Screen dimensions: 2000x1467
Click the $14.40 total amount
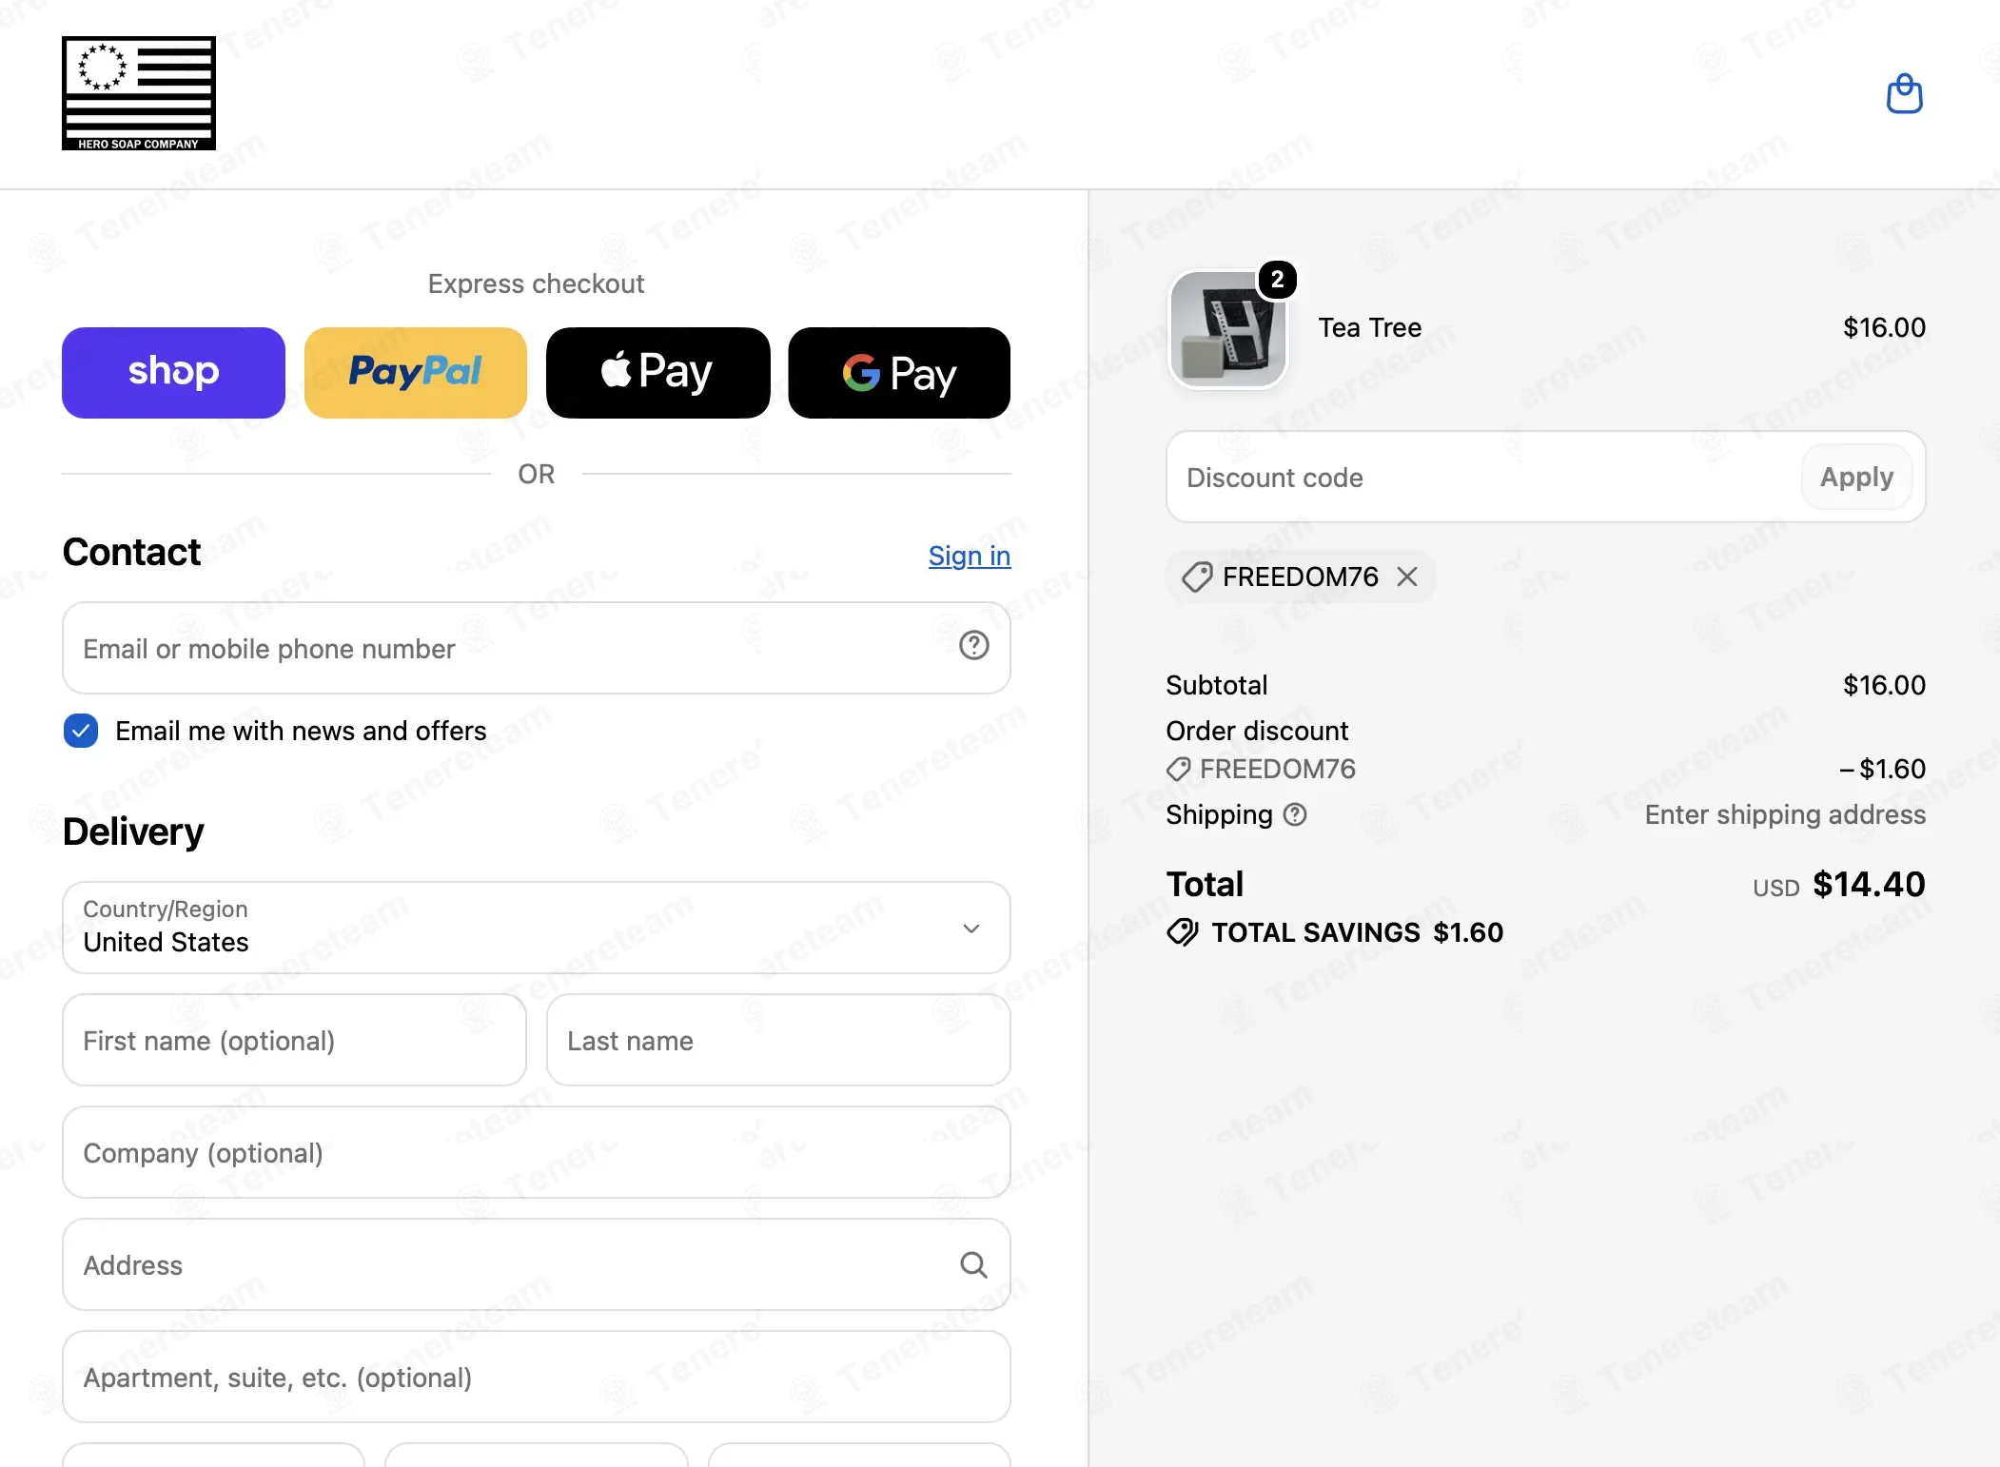pyautogui.click(x=1869, y=884)
